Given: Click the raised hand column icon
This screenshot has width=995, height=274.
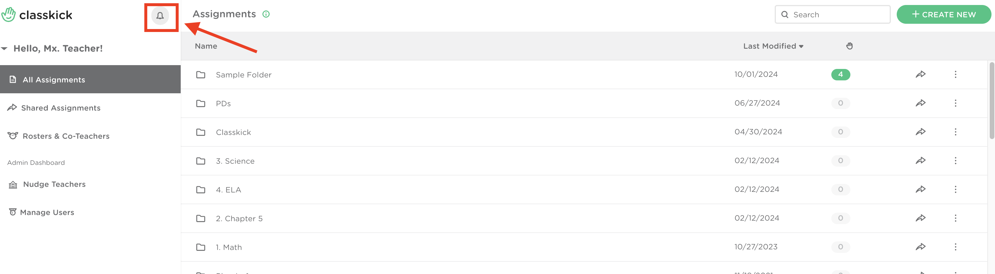Looking at the screenshot, I should tap(850, 46).
